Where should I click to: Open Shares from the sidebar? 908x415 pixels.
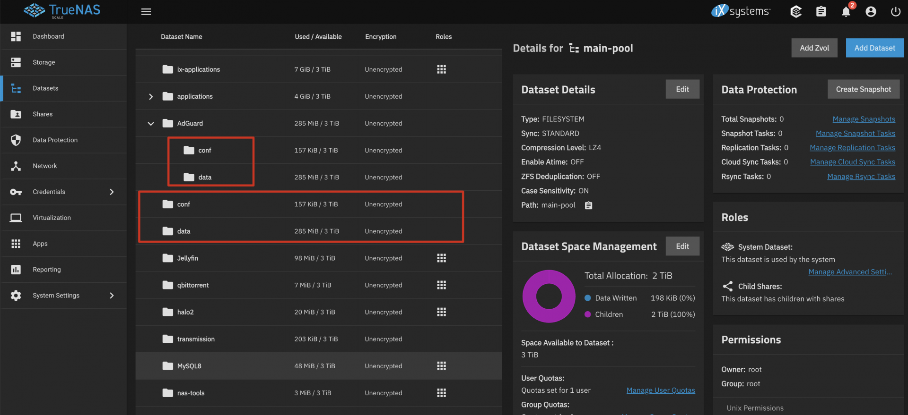tap(63, 114)
